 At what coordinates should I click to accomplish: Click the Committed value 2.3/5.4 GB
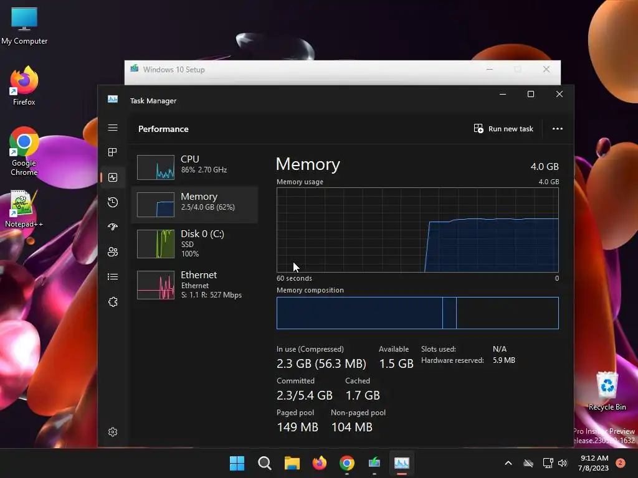coord(304,395)
